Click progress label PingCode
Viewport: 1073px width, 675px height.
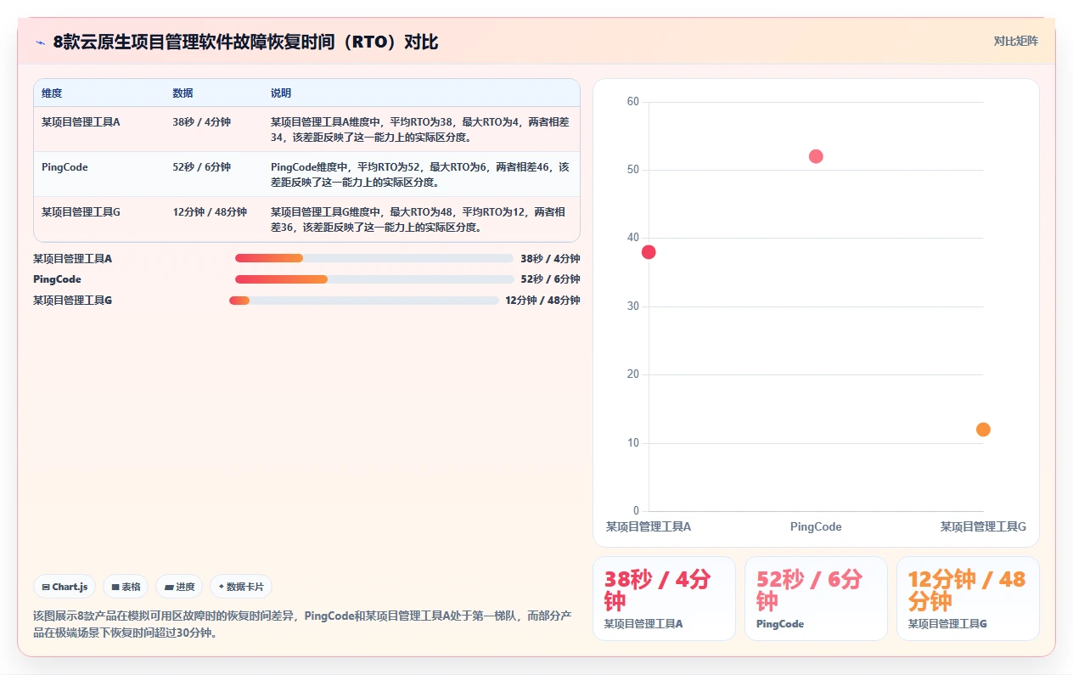pos(57,279)
